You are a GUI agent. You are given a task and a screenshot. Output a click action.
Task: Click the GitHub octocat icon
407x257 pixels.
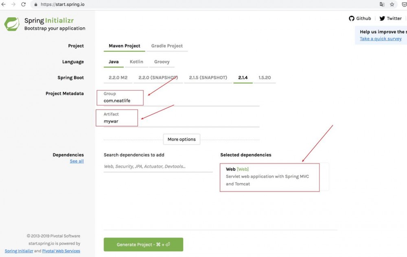click(x=352, y=18)
